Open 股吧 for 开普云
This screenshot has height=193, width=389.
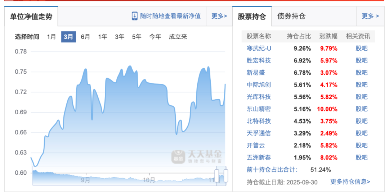coord(362,145)
